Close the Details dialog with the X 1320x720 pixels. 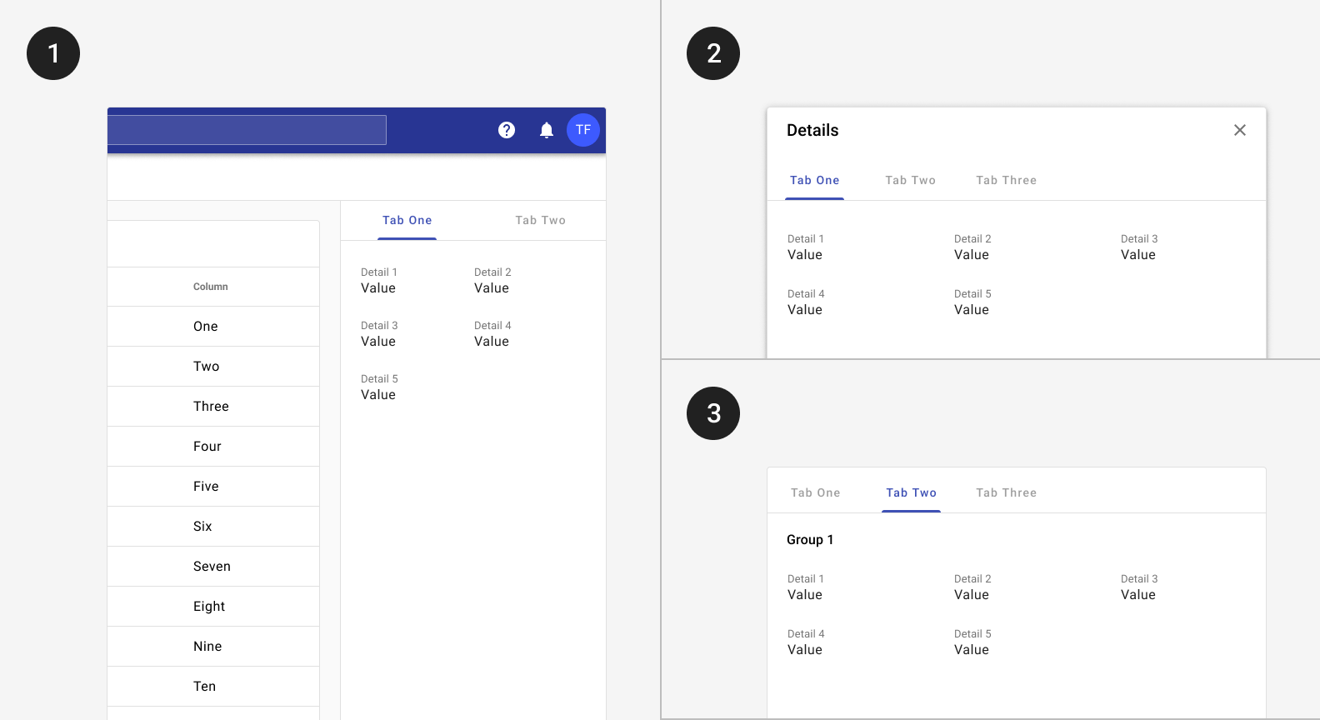[1240, 130]
